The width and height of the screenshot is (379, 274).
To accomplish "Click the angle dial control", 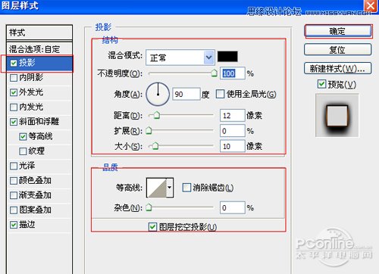I will [x=158, y=94].
